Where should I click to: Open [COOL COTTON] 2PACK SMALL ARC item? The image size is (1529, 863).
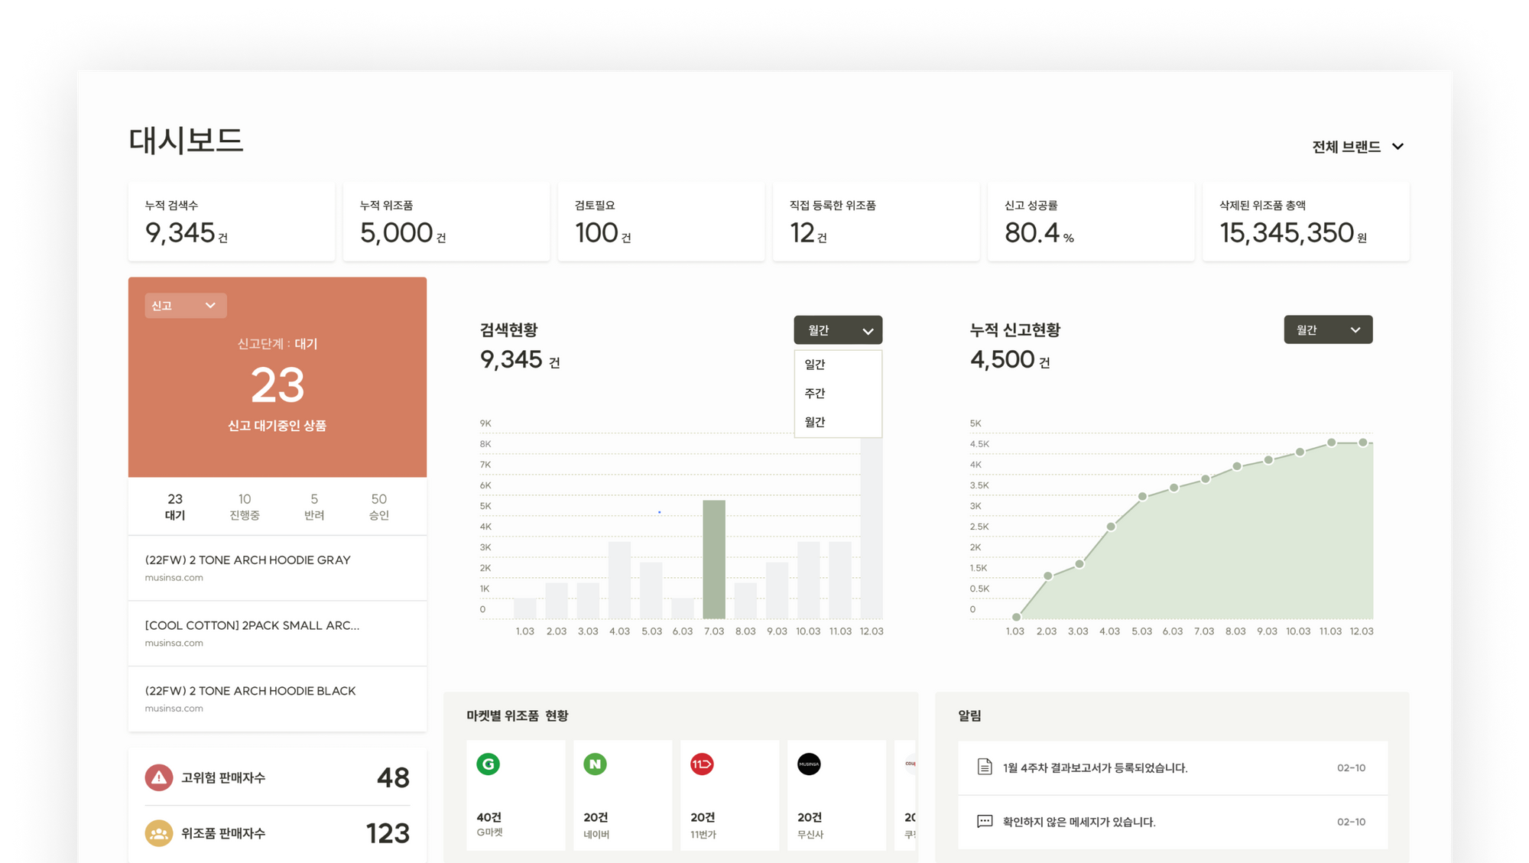(278, 634)
